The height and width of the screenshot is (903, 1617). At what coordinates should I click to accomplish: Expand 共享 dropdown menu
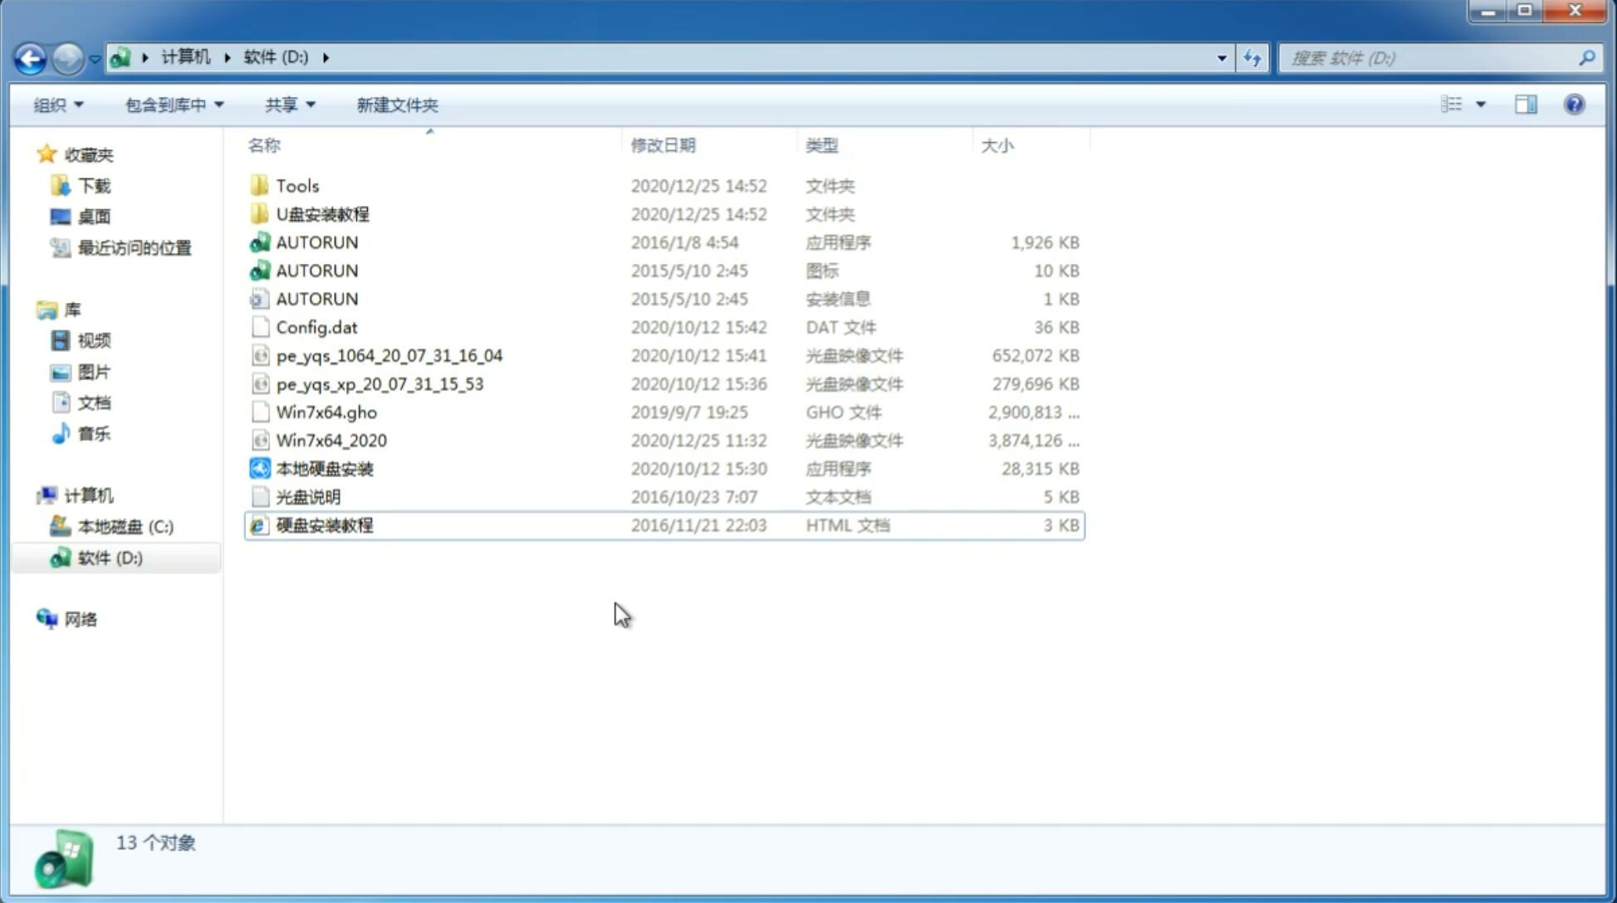[287, 105]
